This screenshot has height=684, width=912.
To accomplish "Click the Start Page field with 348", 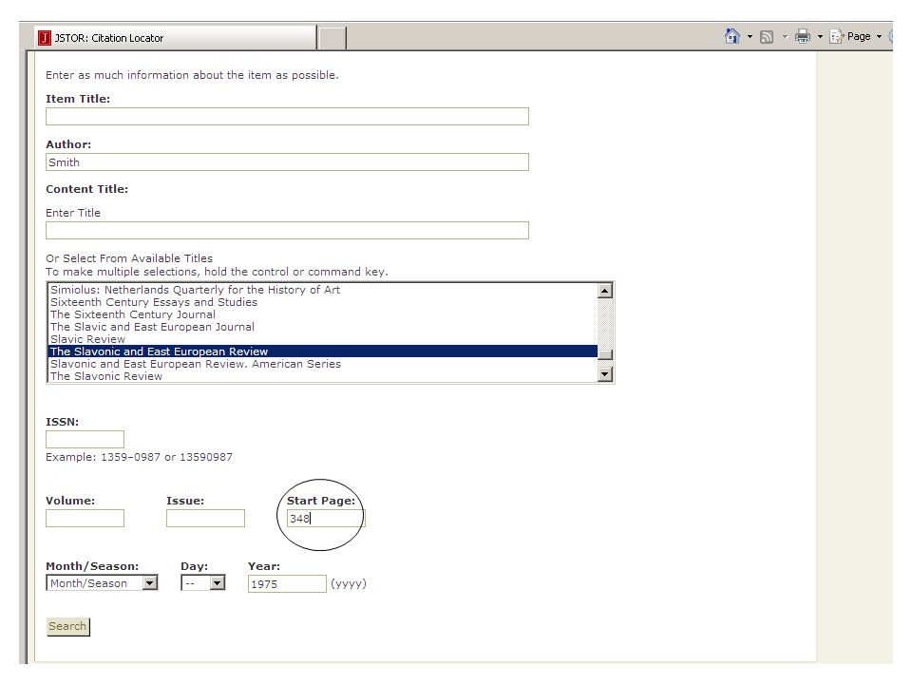I will coord(326,519).
